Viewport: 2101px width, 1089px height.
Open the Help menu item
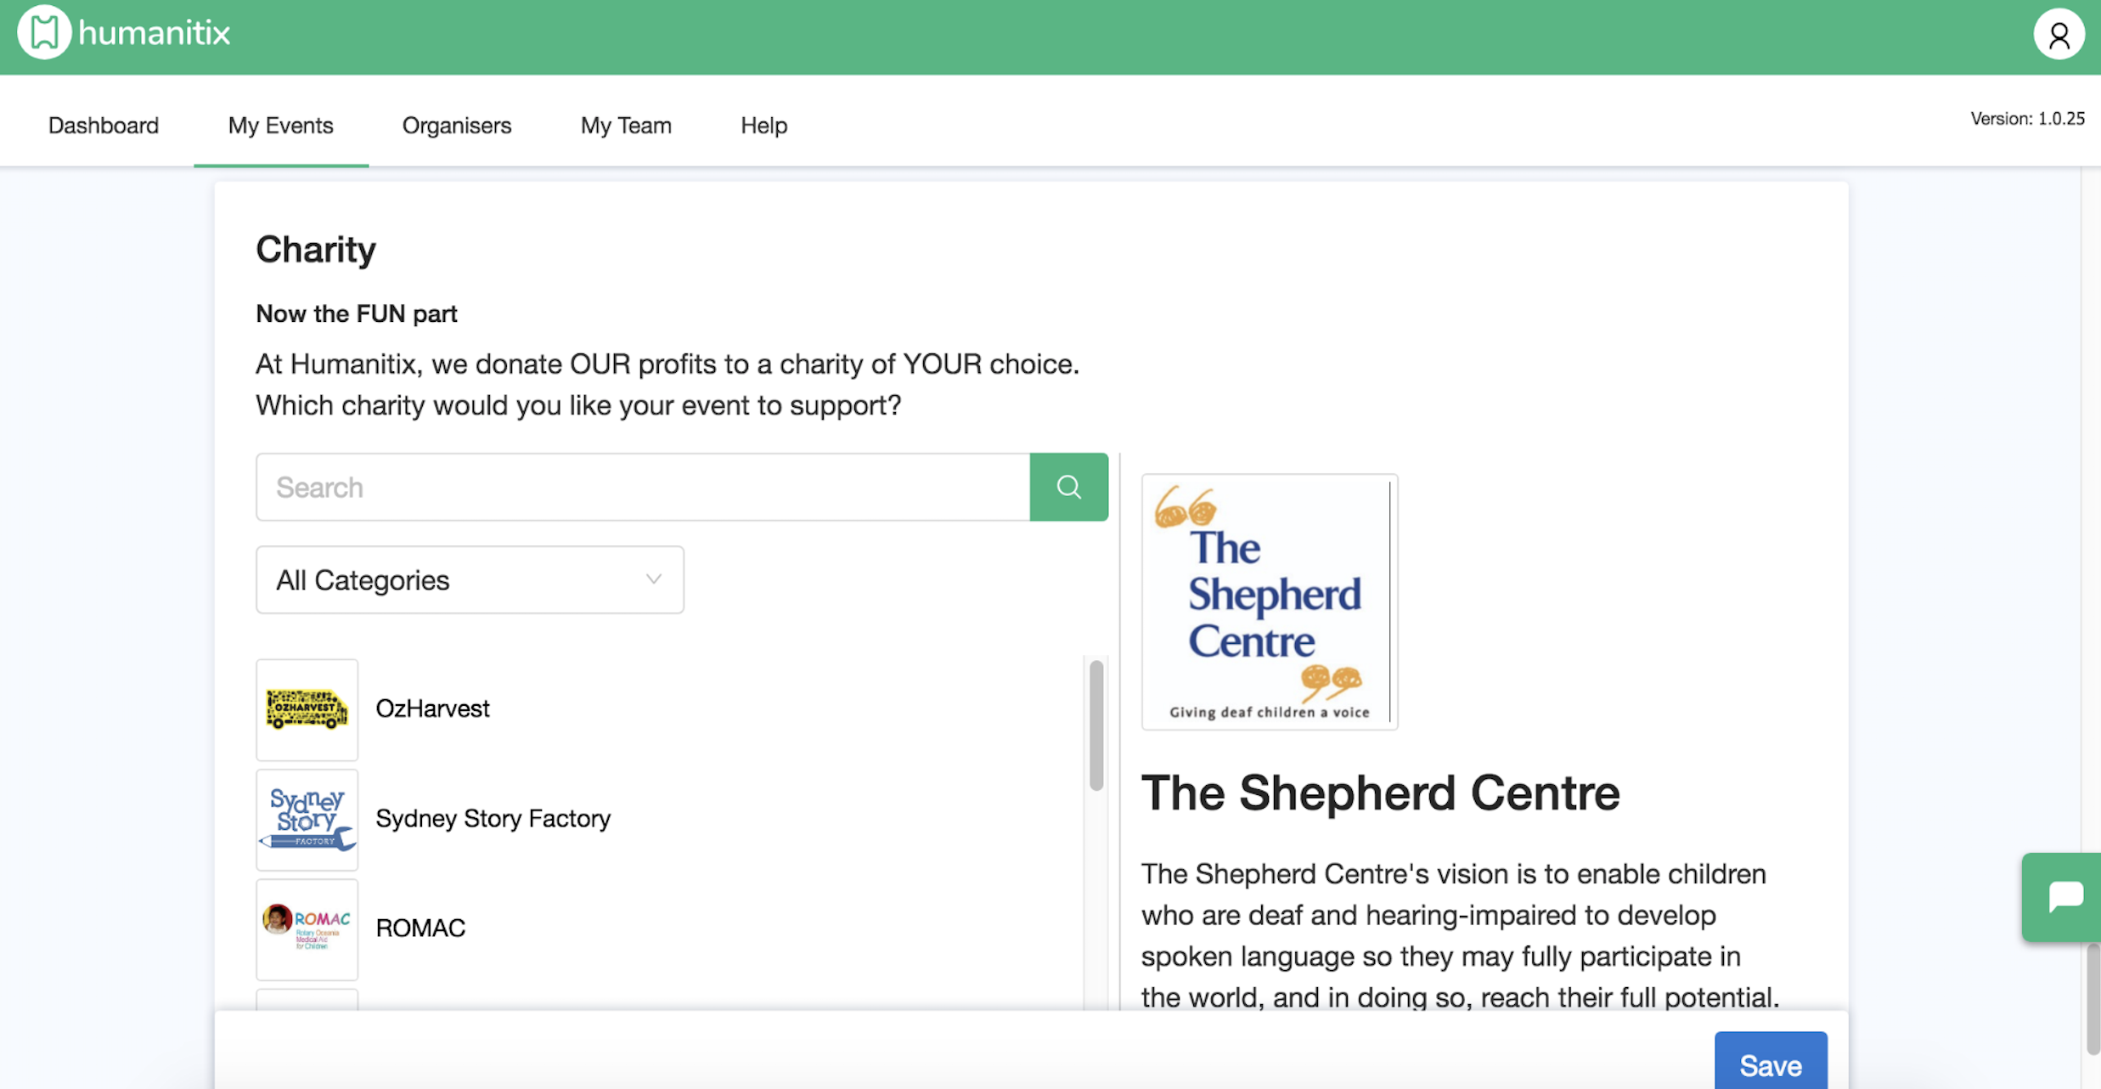click(x=763, y=126)
